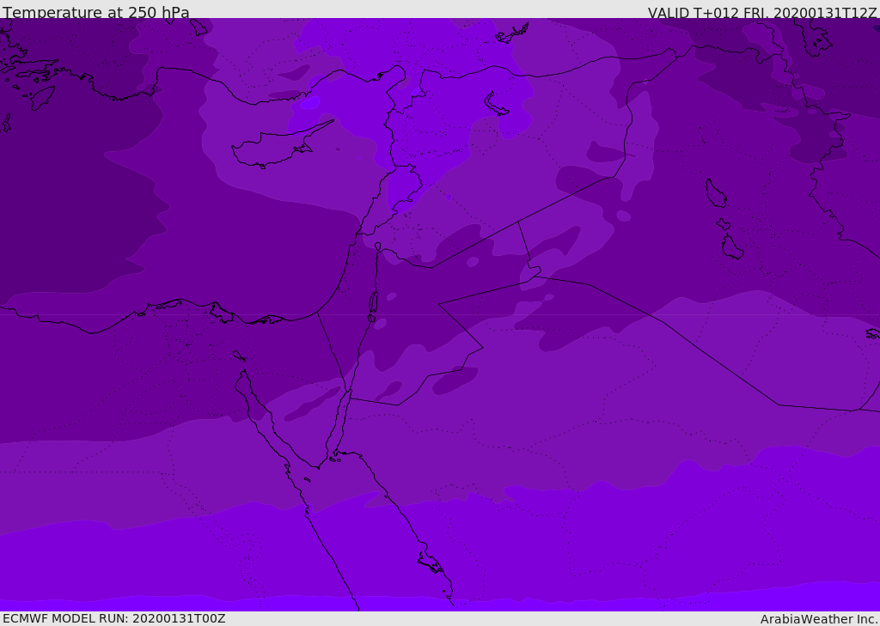Click the 'Temperature at 250 hPa' title text
Screen dimensions: 880x626
pyautogui.click(x=96, y=12)
